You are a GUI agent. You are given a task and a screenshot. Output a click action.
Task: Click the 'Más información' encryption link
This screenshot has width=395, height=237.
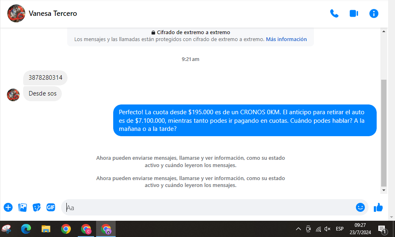286,39
